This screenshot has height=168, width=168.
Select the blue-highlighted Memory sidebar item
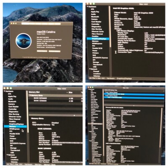click(15, 126)
